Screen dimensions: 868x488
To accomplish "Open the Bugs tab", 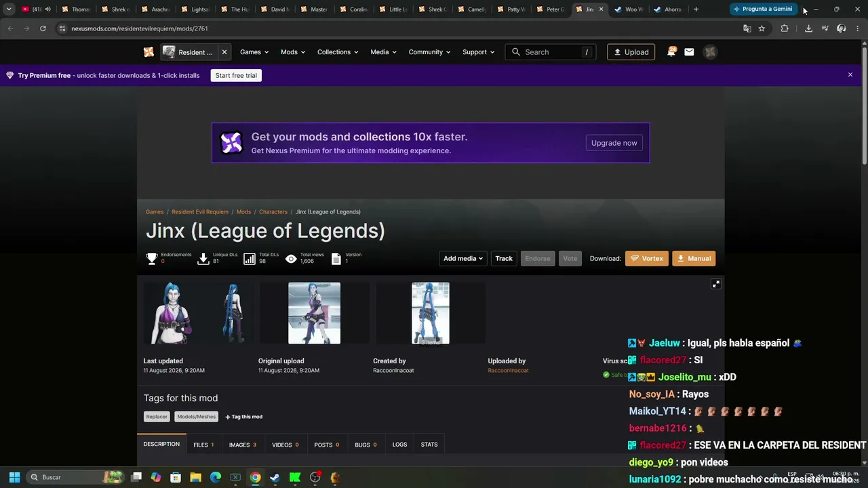I will (x=366, y=445).
